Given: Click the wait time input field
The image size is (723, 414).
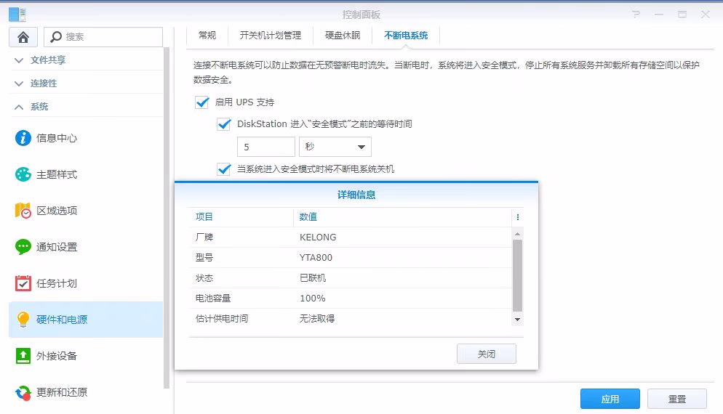Looking at the screenshot, I should 265,147.
